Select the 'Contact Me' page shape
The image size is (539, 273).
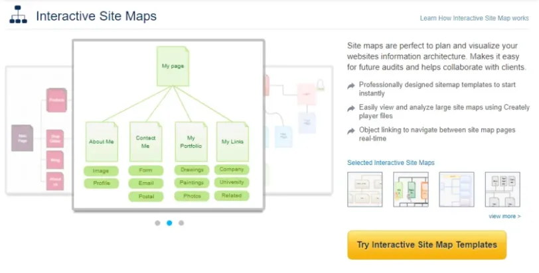point(145,141)
